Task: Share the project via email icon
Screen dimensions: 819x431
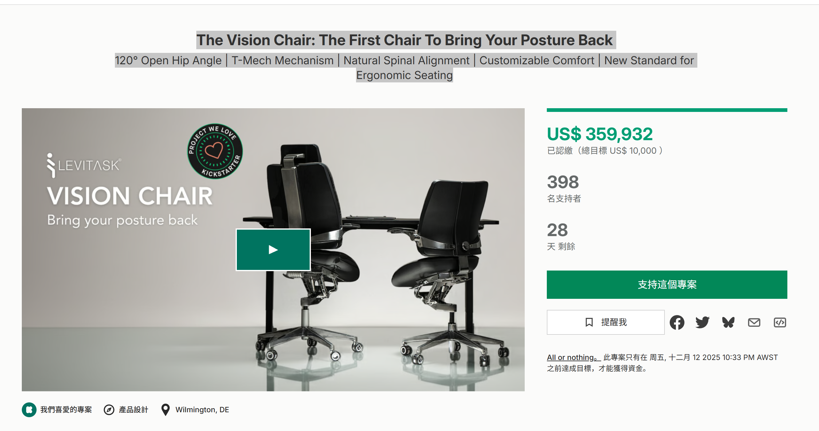Action: (754, 322)
